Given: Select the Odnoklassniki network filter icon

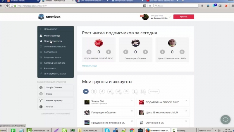Looking at the screenshot, I should pos(94,92).
